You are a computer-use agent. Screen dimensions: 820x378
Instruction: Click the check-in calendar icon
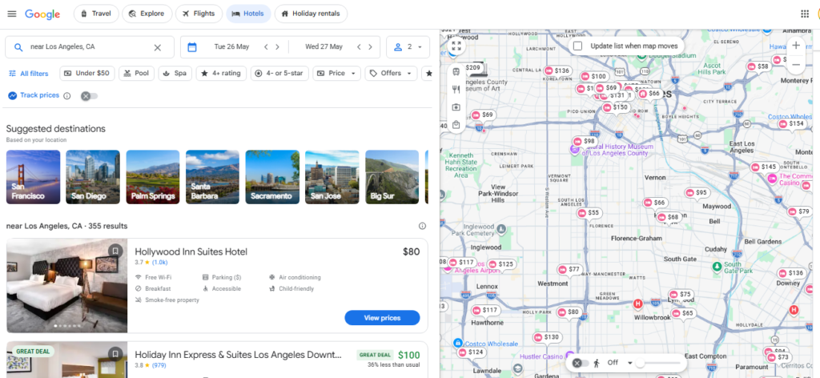[192, 47]
